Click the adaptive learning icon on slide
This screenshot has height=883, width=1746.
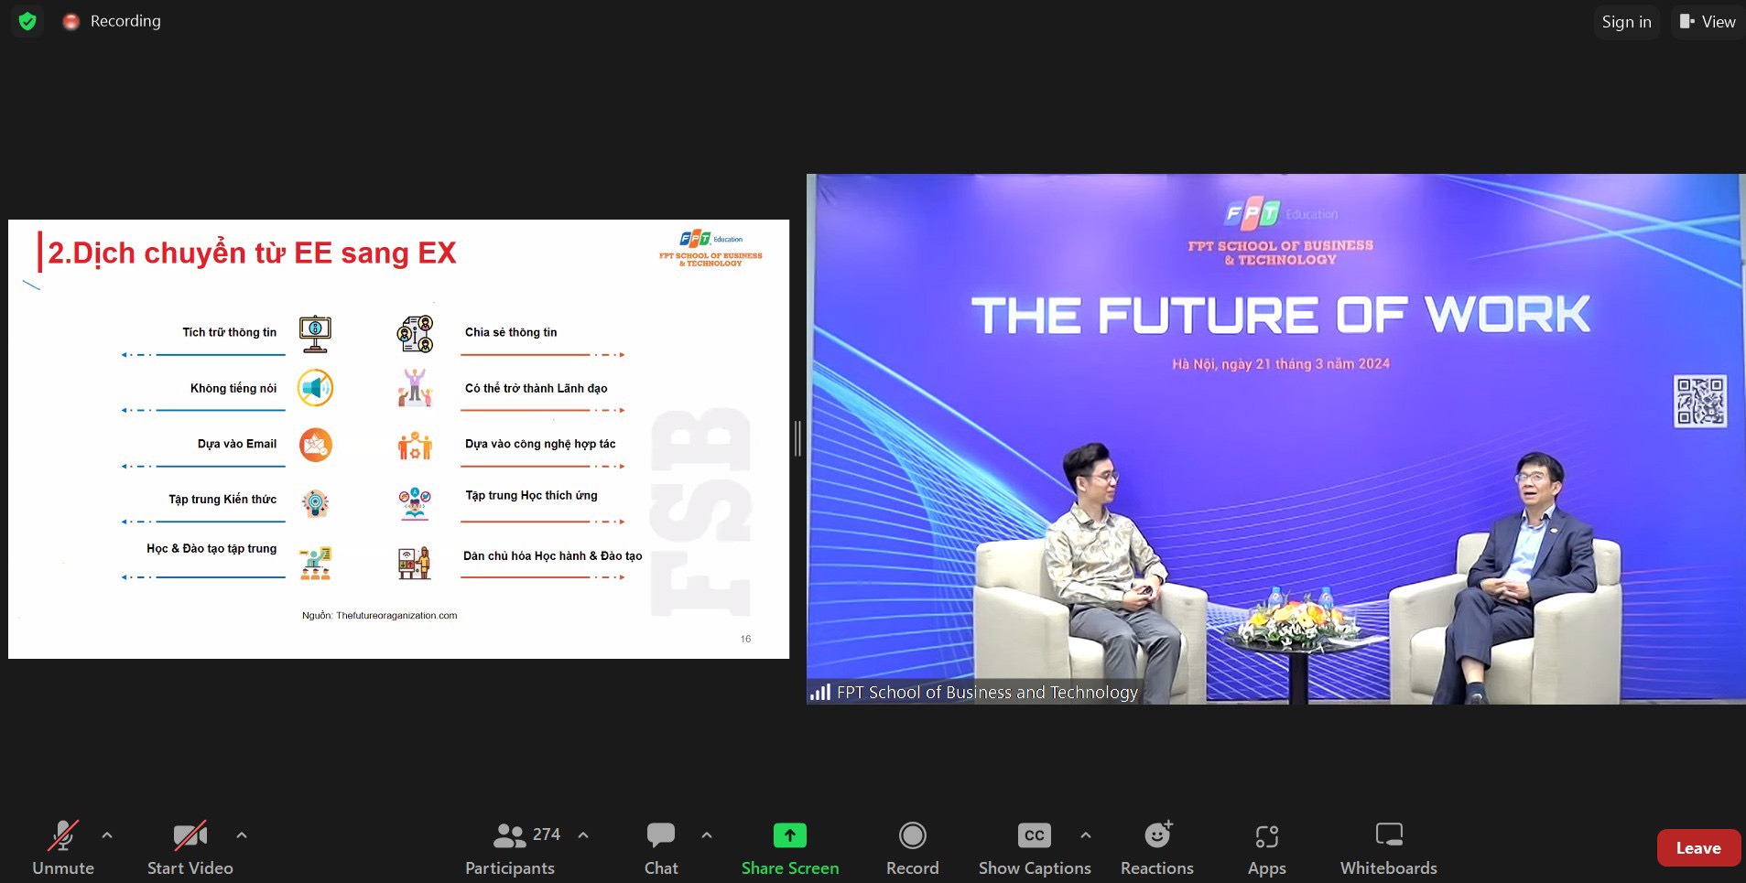(415, 504)
